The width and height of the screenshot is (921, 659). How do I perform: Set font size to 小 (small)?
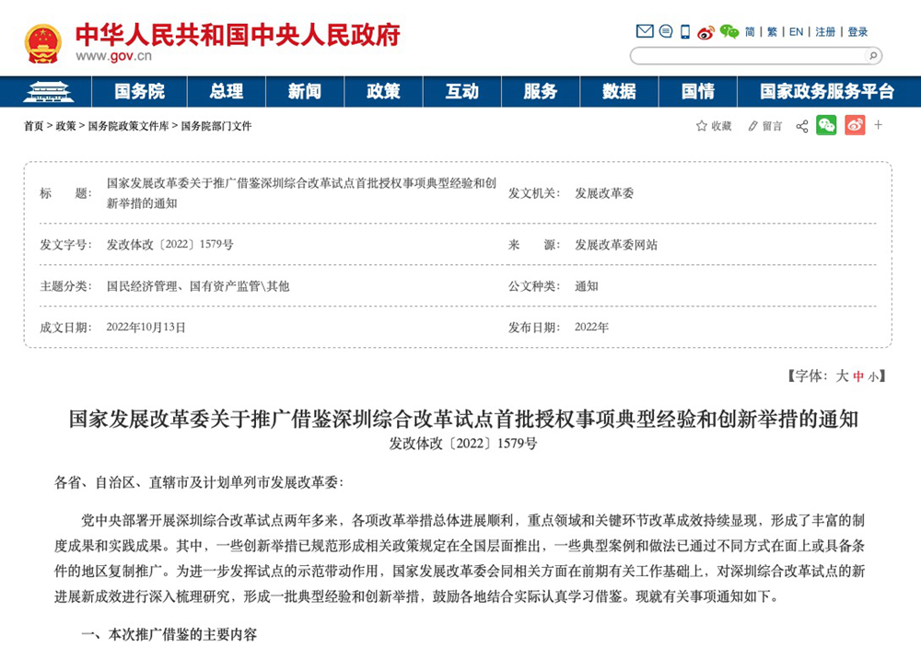[873, 376]
